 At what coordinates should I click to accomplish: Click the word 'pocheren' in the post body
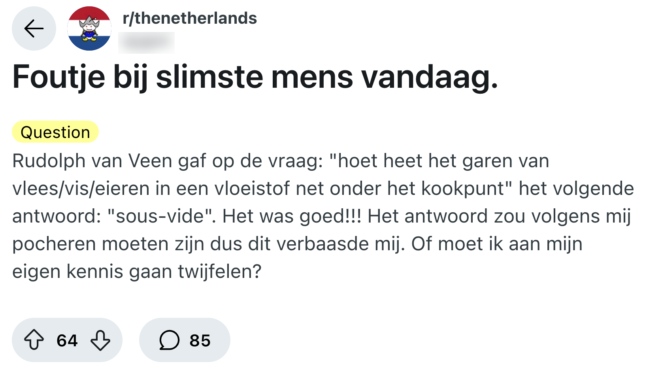coord(54,244)
